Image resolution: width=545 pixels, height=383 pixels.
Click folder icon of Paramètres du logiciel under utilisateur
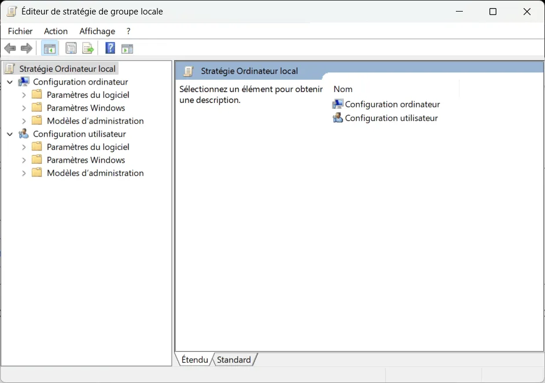pyautogui.click(x=37, y=147)
